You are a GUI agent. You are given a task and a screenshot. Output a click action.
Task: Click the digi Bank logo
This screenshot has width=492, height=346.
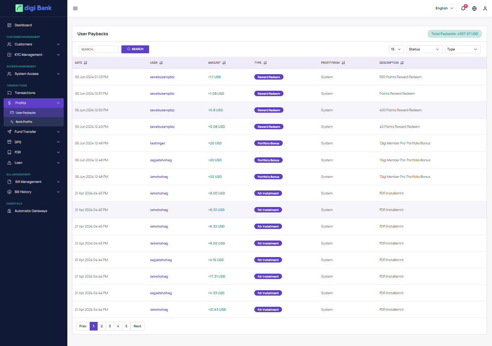tap(33, 8)
